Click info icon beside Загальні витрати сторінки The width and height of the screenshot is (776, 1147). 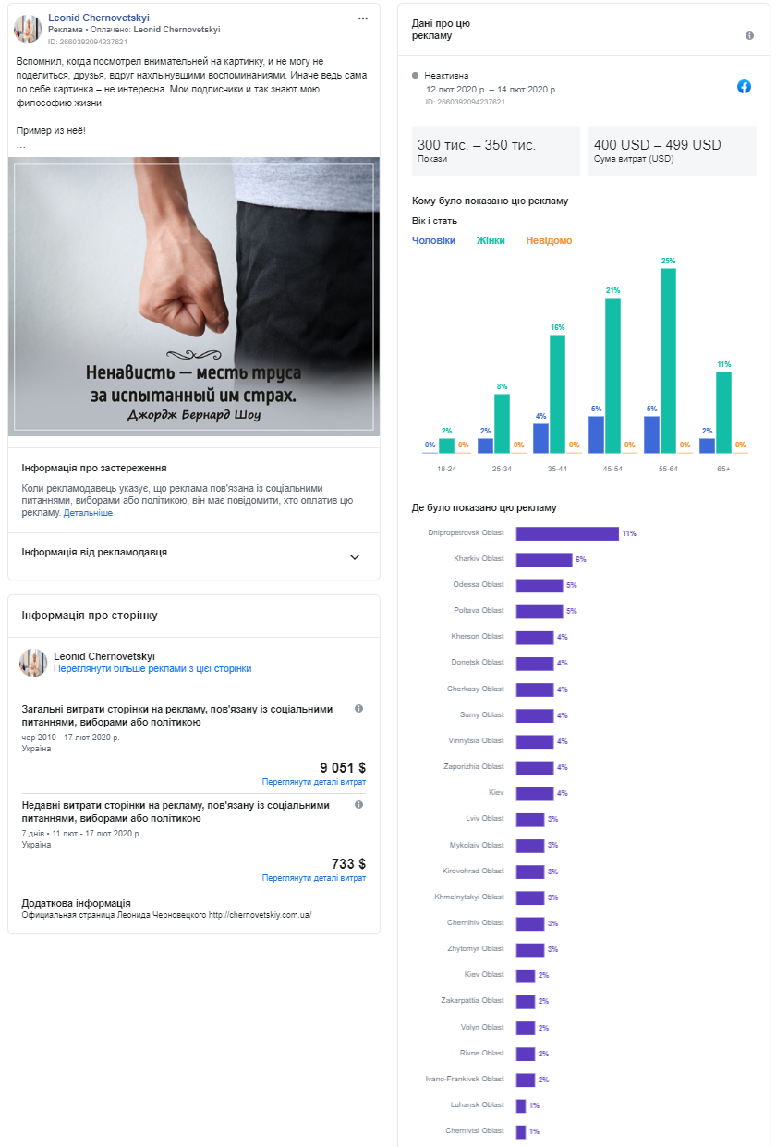358,708
